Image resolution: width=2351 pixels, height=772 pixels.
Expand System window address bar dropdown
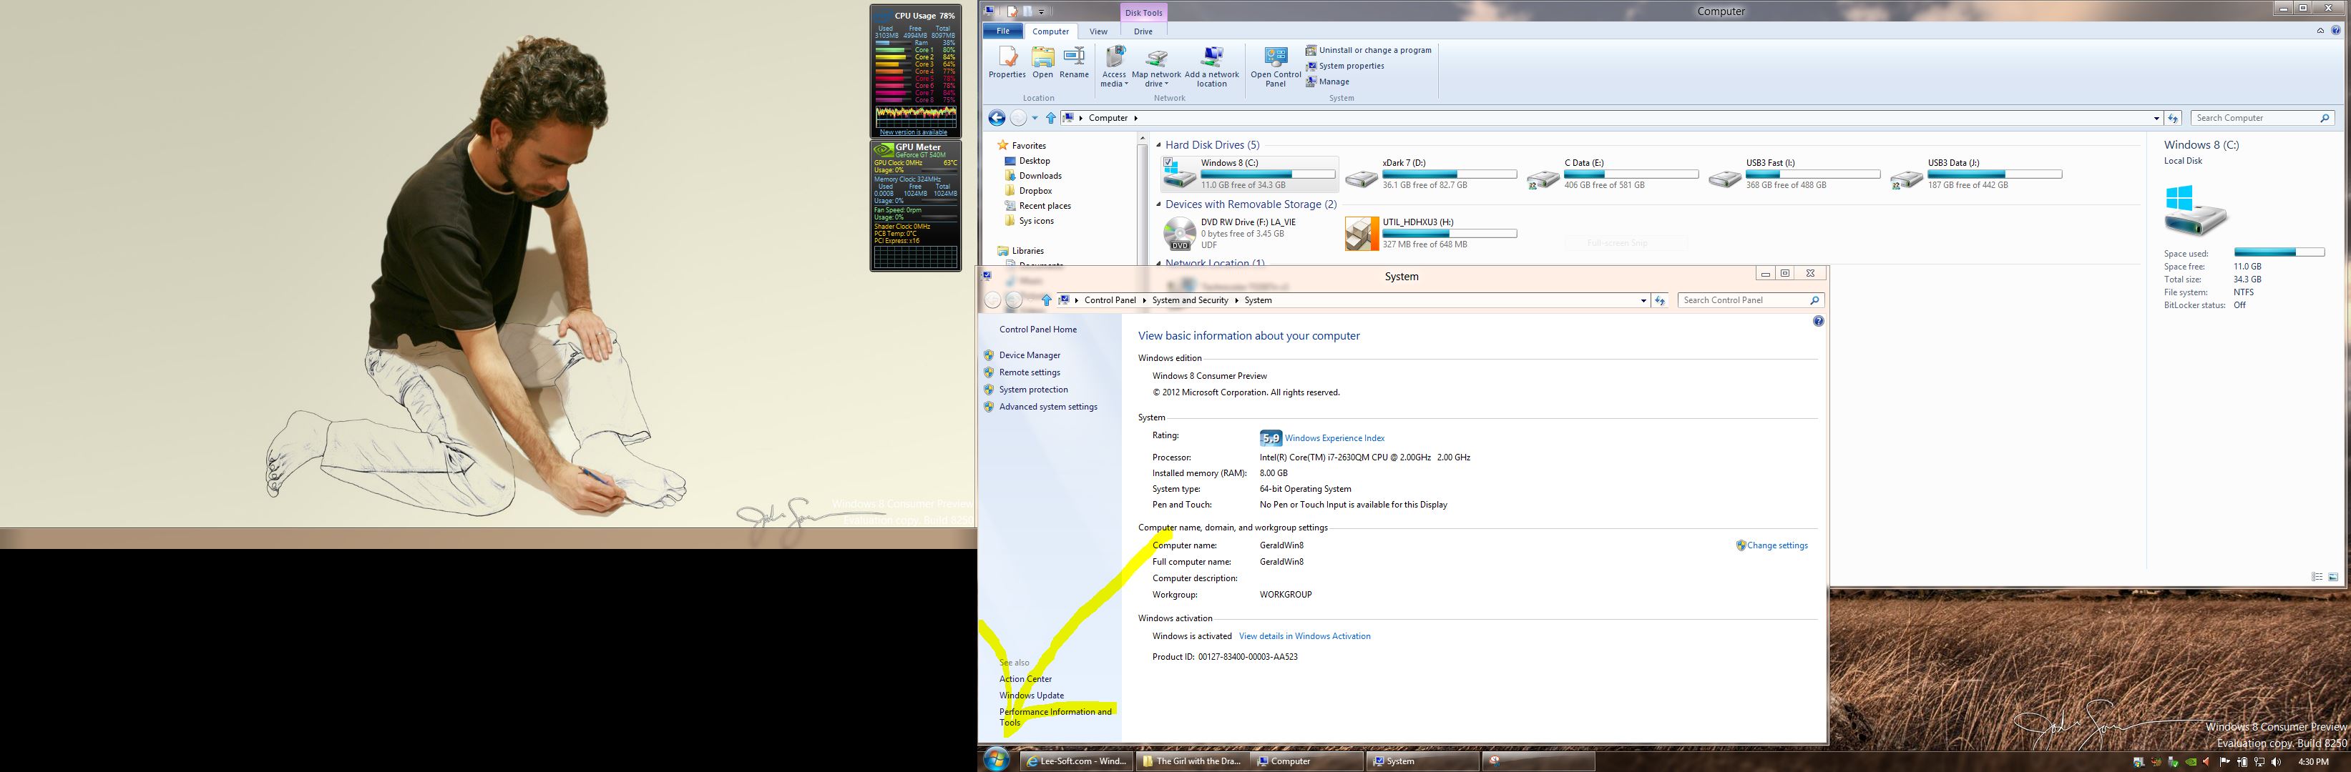click(x=1643, y=300)
